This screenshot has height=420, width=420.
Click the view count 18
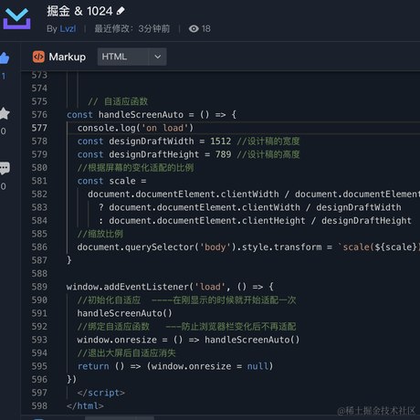coord(205,29)
